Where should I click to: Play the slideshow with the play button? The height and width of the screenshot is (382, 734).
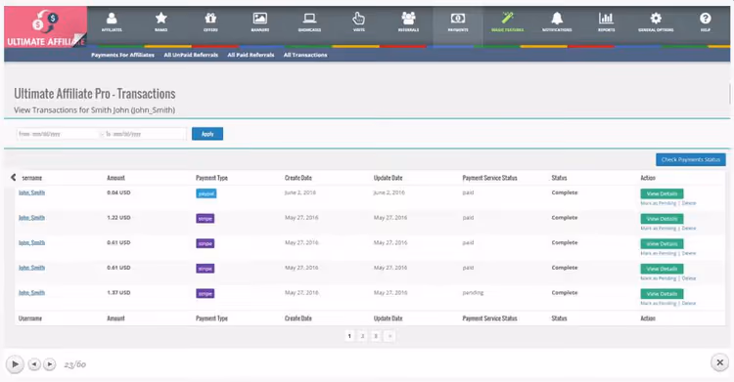(x=15, y=363)
